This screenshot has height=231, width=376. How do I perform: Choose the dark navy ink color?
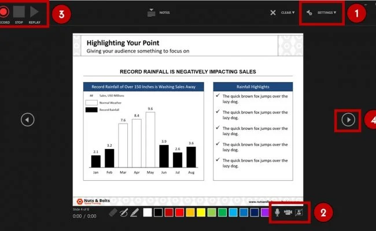255,213
